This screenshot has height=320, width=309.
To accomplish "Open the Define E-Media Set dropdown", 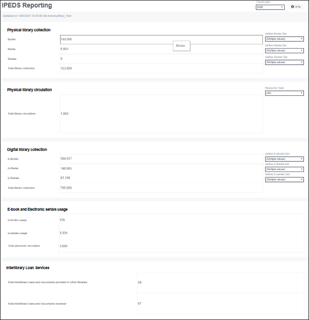I will pos(284,169).
